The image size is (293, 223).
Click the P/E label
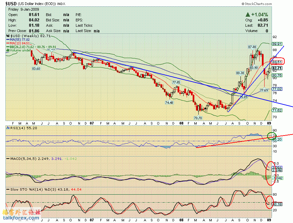[79, 15]
